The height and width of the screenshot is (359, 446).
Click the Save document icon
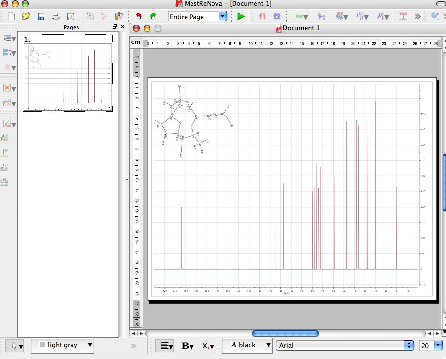coord(41,16)
